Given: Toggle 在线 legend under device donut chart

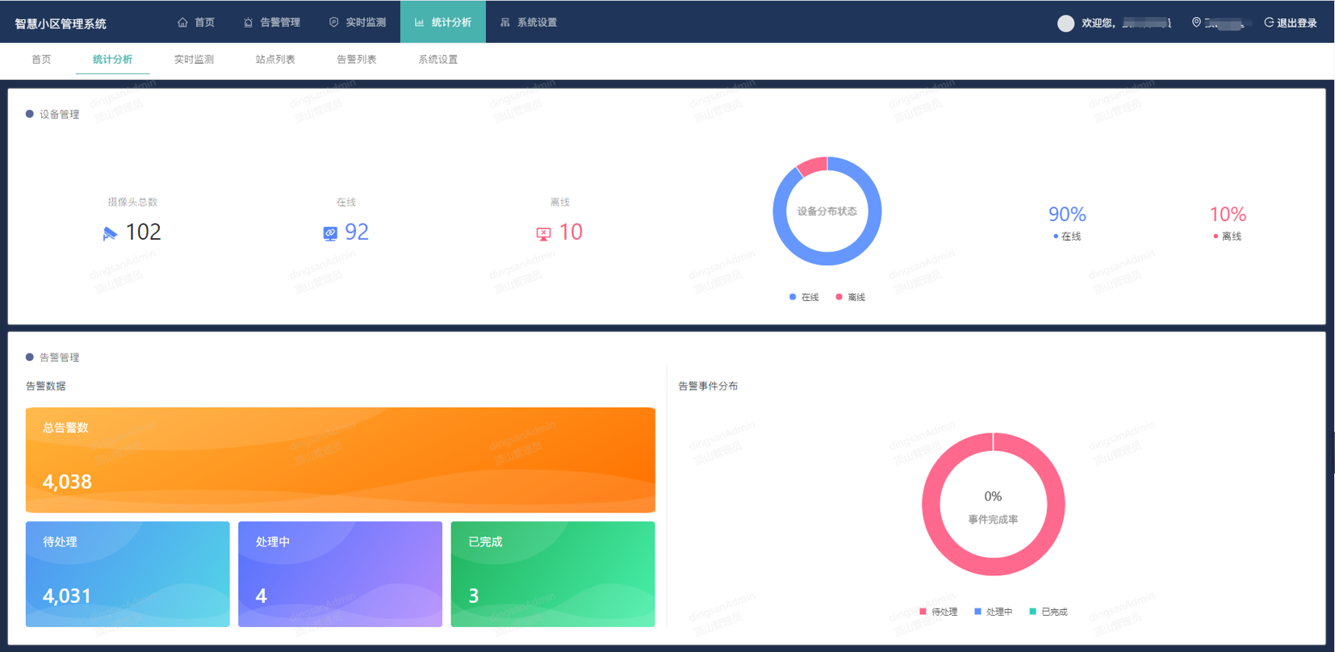Looking at the screenshot, I should tap(804, 297).
